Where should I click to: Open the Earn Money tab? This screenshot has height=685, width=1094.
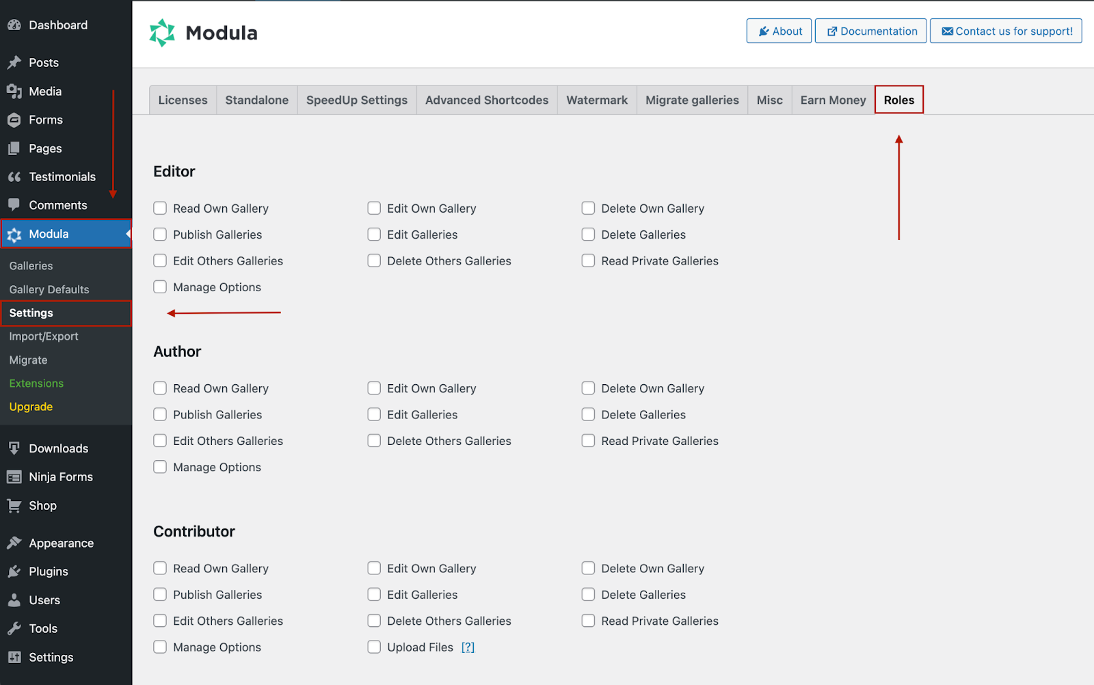[833, 100]
